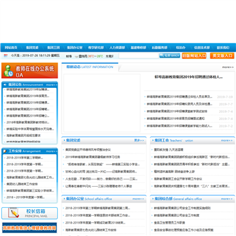Open 集团幼儿园结束工作安排 in the Arrangement list
Viewport: 236px width, 236px height.
[22, 184]
